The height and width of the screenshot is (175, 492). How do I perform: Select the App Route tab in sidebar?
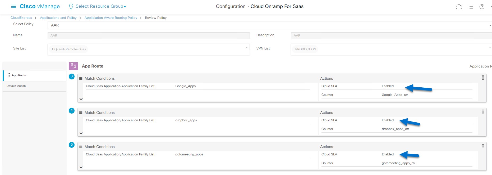click(x=35, y=75)
